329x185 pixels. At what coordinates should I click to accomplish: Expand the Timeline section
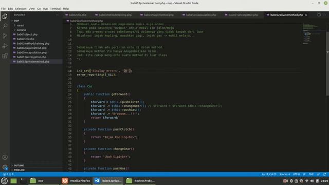pos(19,170)
